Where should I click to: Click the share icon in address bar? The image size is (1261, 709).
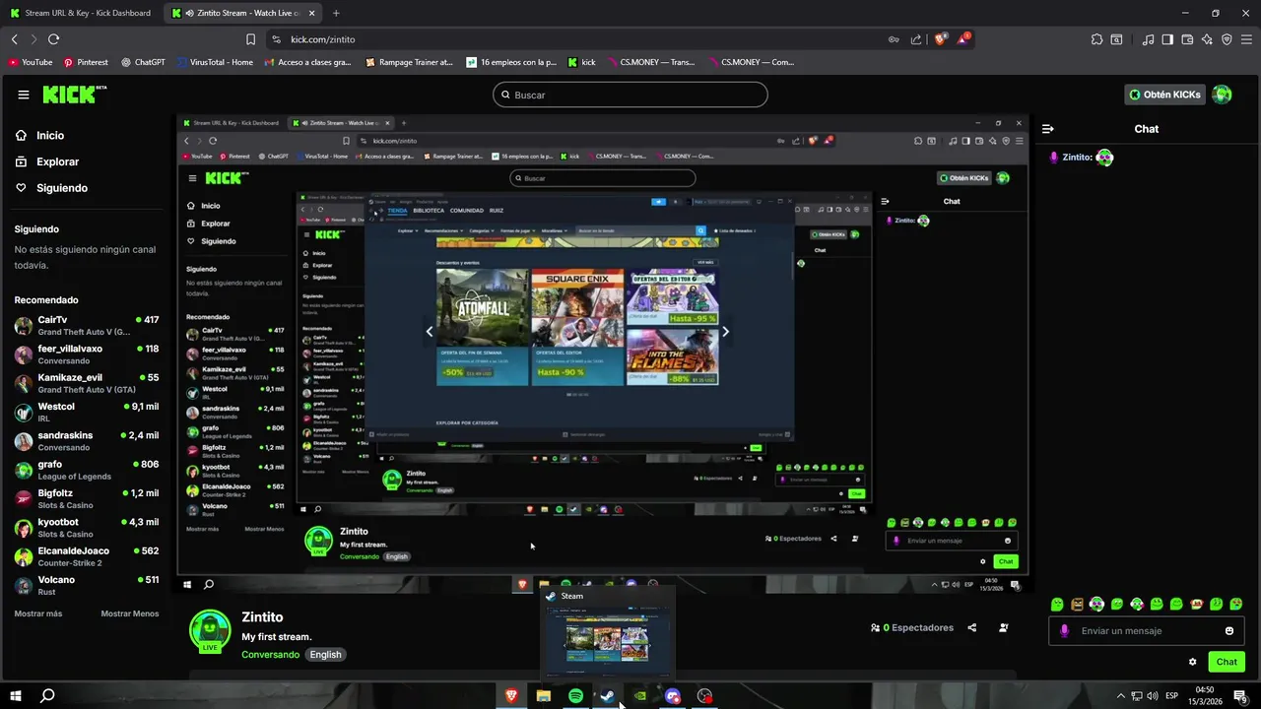coord(916,39)
